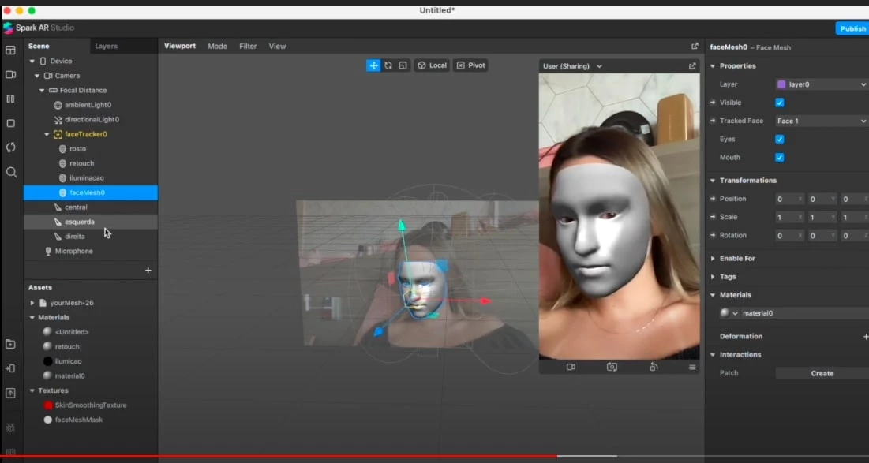The height and width of the screenshot is (463, 869).
Task: Open the Filter menu in the viewport bar
Action: (248, 46)
